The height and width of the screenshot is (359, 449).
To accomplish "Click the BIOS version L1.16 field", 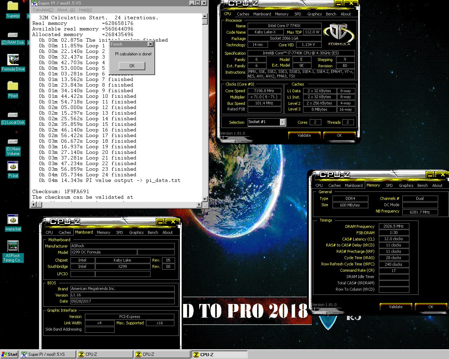I will [x=122, y=295].
